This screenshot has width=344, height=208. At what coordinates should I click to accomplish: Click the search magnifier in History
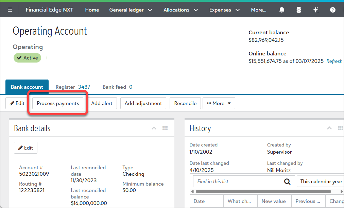(x=287, y=181)
